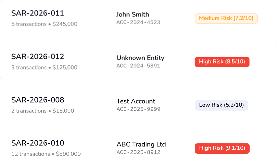Click account number ACC-2025-9999

[138, 109]
